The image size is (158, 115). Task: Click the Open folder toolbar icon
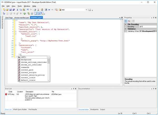coord(7,10)
